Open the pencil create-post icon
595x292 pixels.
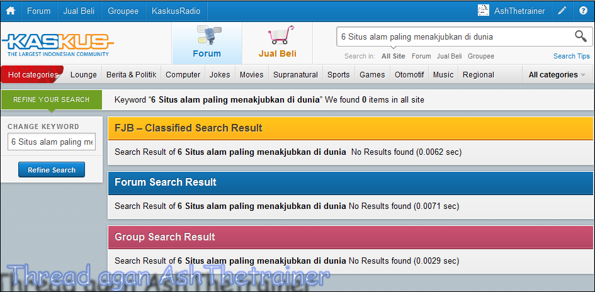(562, 11)
